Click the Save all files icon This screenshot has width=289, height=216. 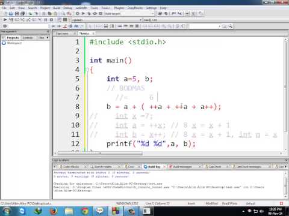pyautogui.click(x=23, y=14)
